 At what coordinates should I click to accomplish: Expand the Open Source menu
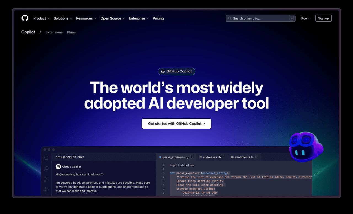(113, 18)
